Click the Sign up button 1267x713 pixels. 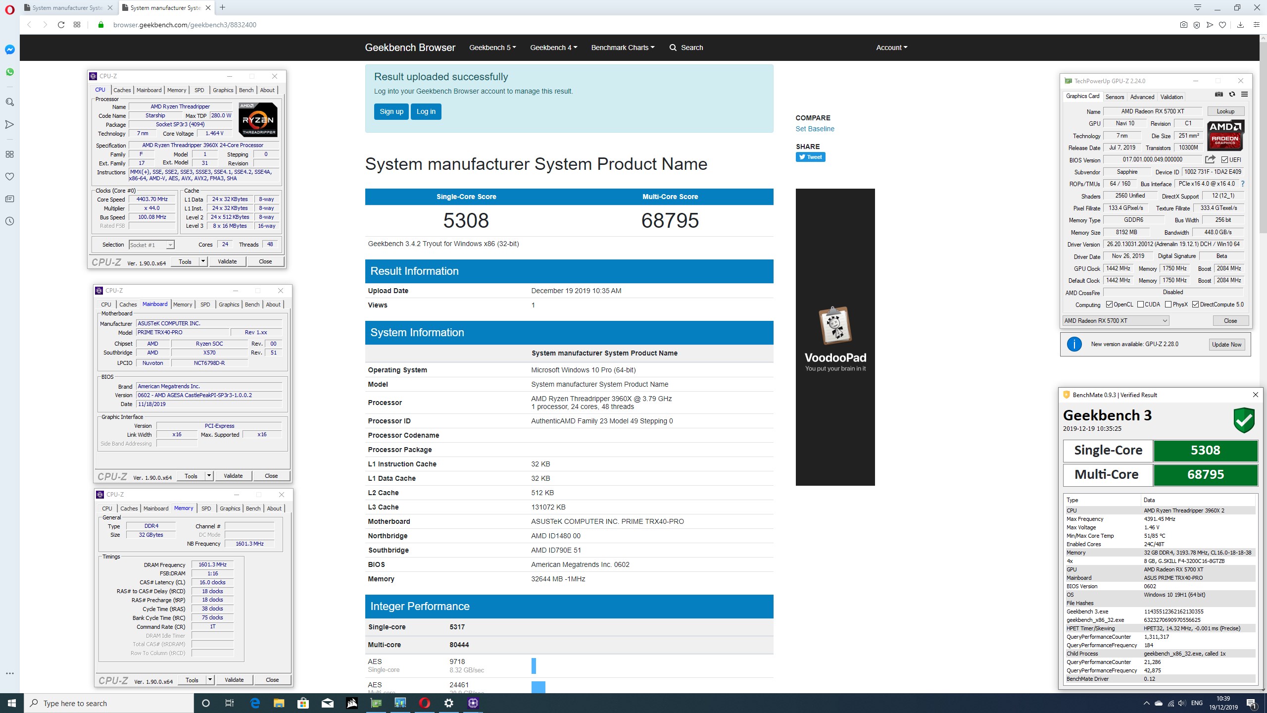point(391,111)
